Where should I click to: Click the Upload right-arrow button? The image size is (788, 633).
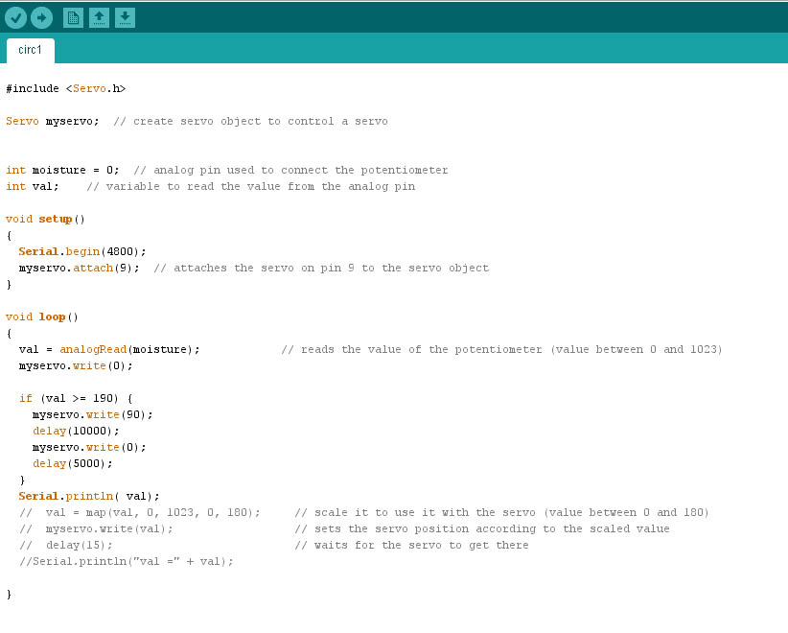pos(42,18)
